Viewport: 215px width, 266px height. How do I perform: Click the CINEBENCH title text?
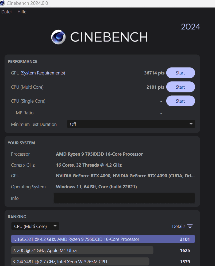109,37
